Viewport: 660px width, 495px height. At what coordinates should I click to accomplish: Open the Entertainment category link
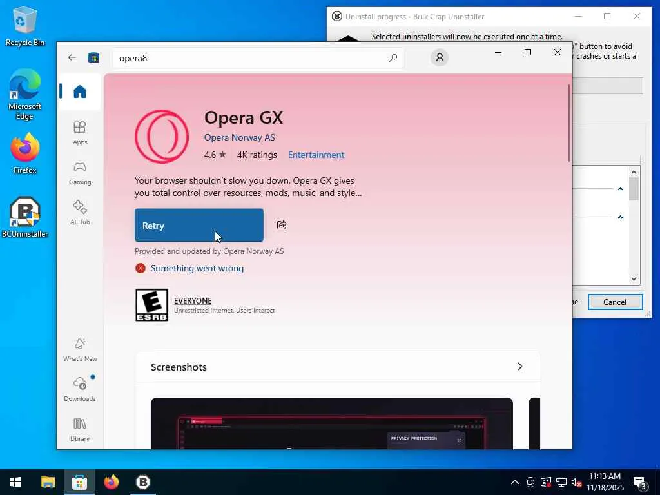tap(316, 155)
